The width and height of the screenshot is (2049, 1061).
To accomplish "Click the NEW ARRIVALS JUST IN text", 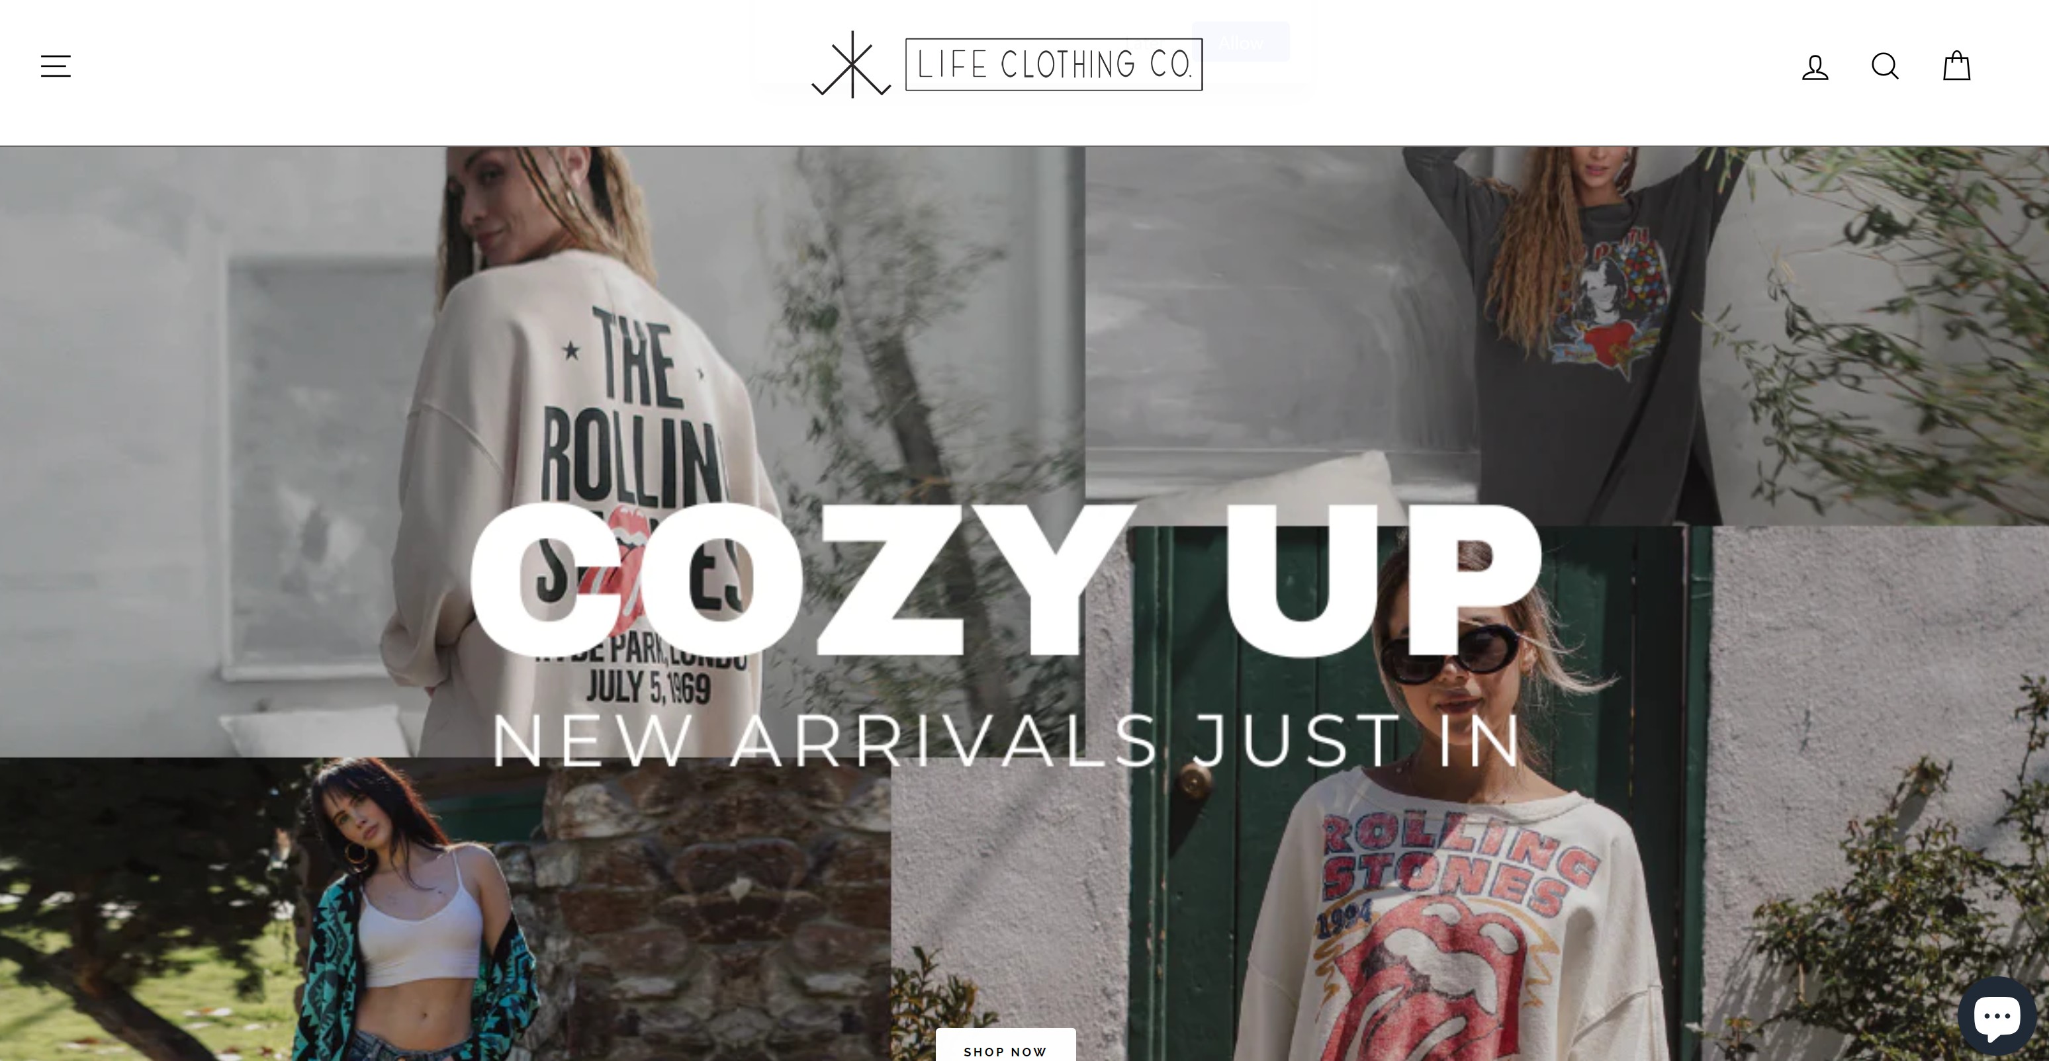I will [1006, 741].
